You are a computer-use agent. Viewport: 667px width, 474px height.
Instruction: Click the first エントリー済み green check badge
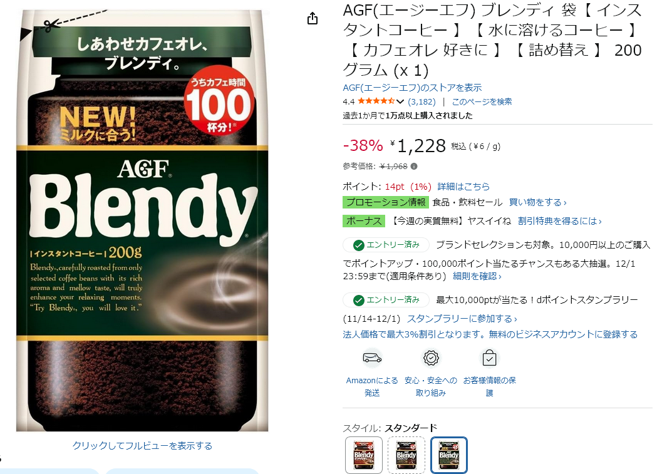coord(386,245)
